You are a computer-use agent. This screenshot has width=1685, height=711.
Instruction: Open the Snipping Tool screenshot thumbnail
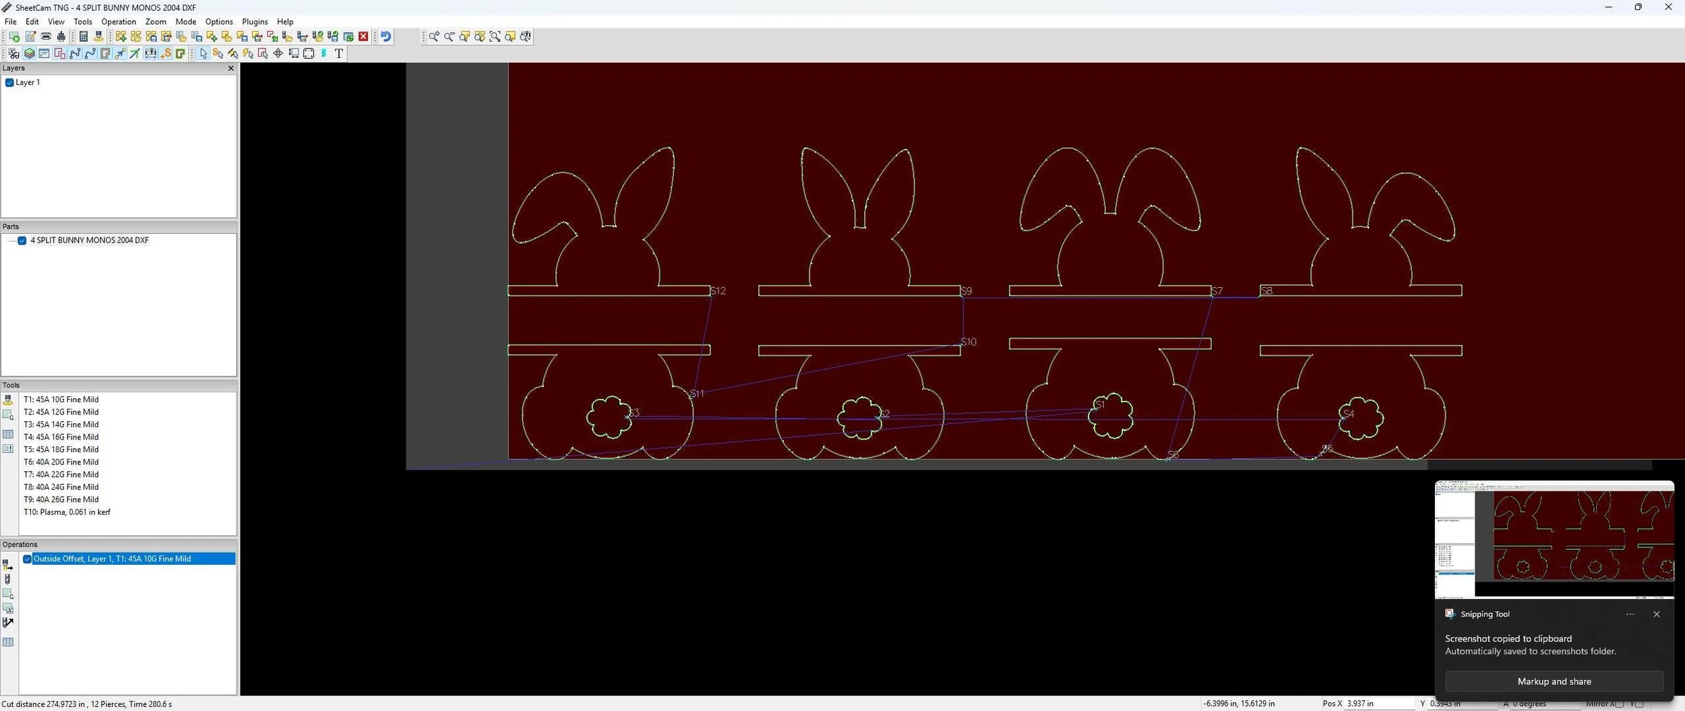click(x=1554, y=539)
